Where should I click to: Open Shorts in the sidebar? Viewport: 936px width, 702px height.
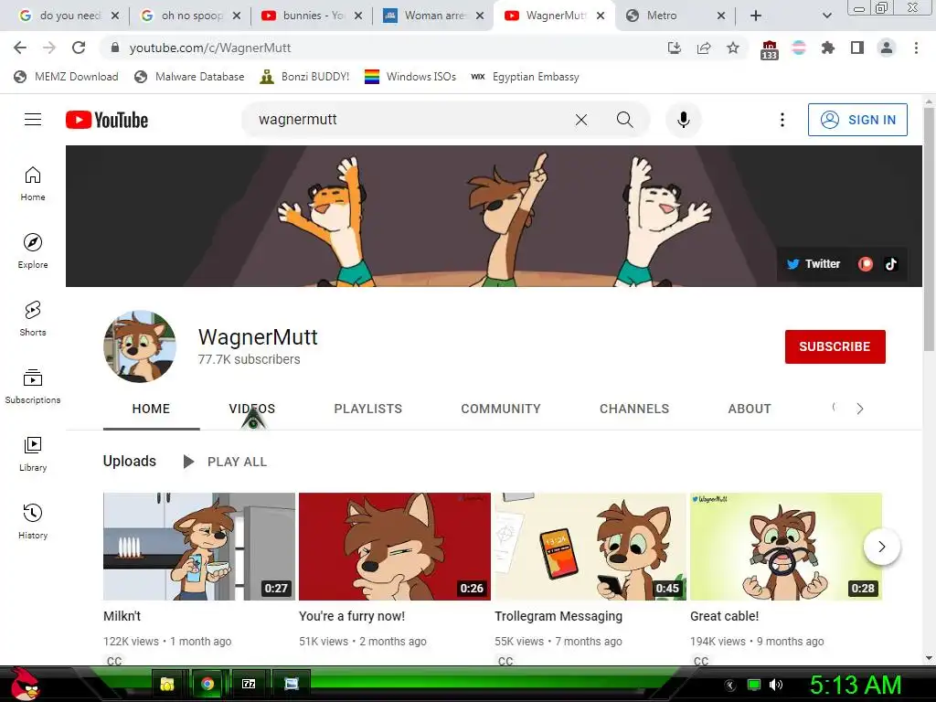[x=33, y=319]
